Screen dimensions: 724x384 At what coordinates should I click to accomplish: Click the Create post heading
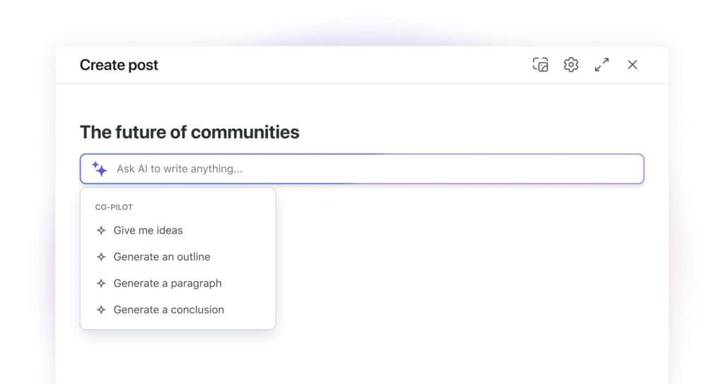pyautogui.click(x=119, y=65)
